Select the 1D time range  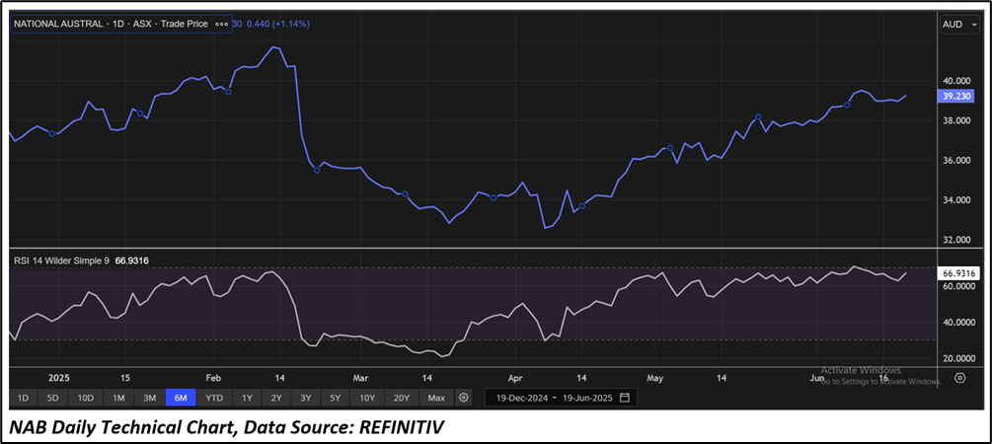[24, 398]
